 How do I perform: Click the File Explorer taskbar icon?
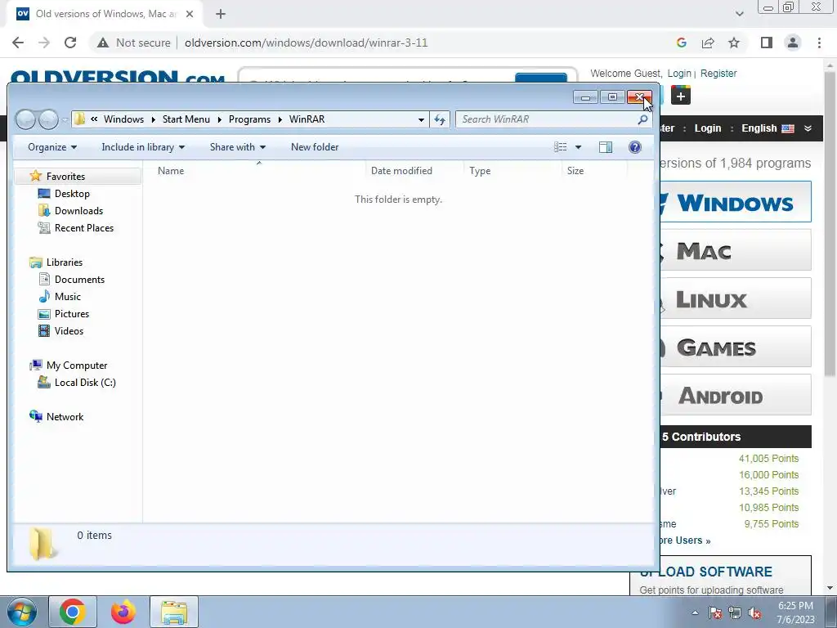click(x=174, y=612)
